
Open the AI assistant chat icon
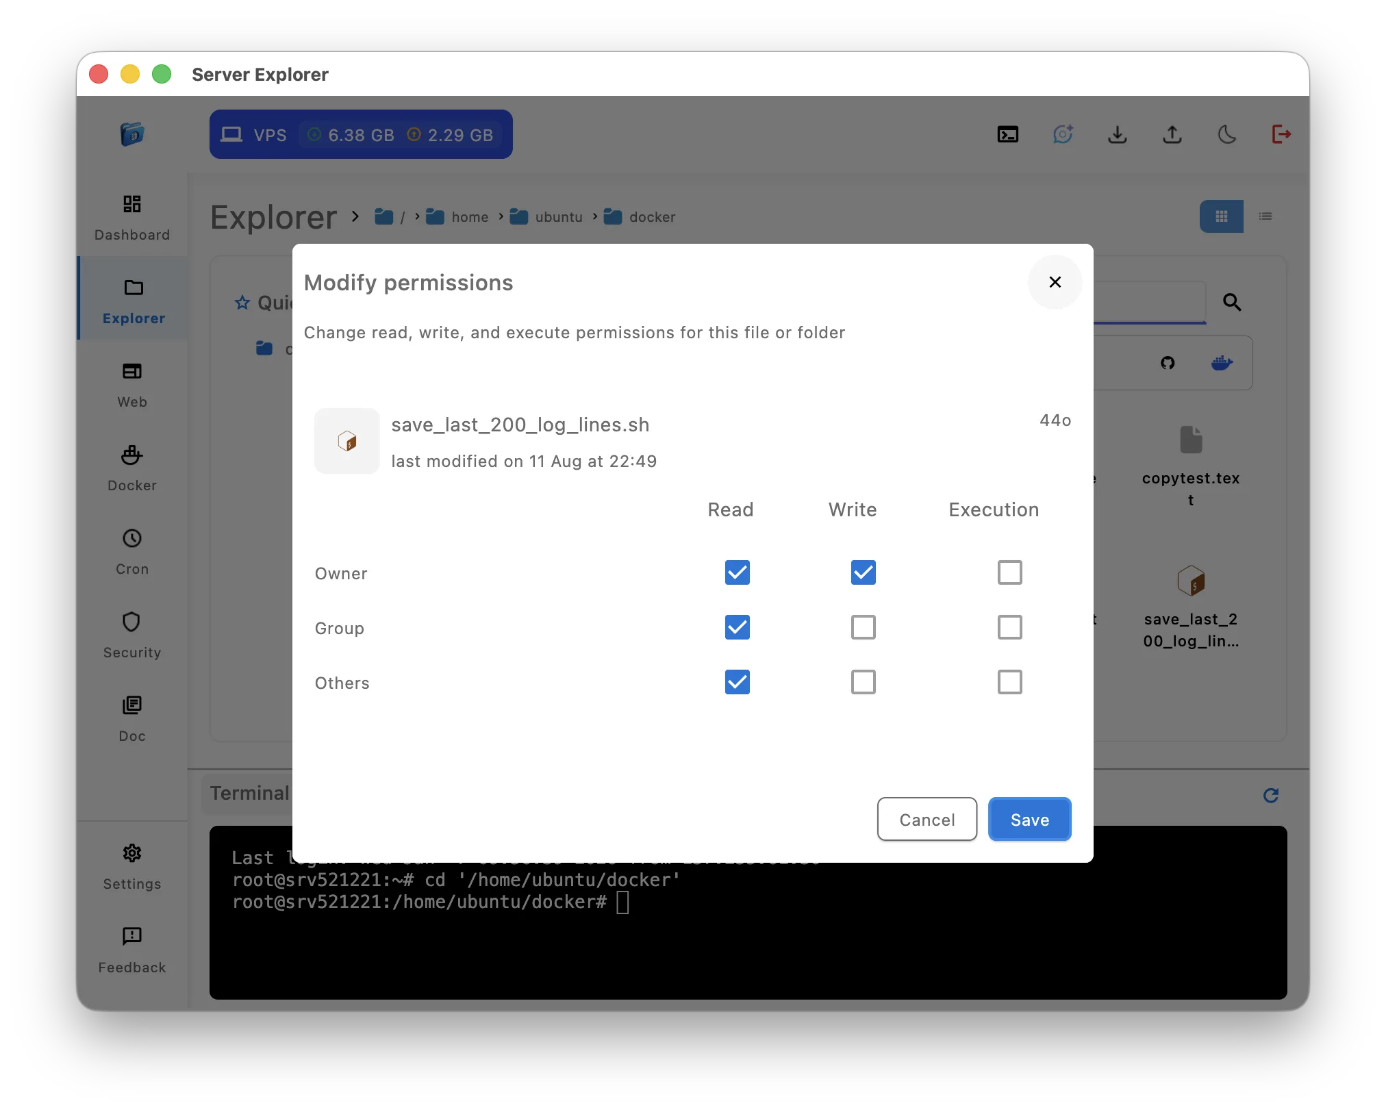click(x=1062, y=134)
